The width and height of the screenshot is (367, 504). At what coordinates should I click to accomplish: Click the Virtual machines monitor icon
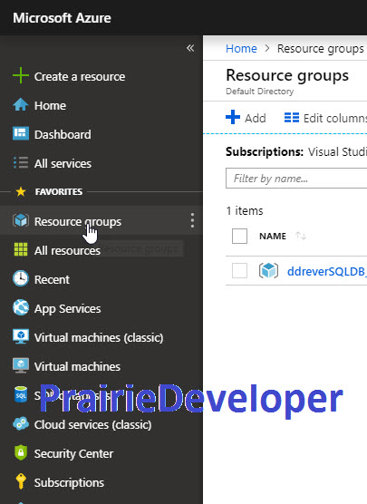[x=21, y=365]
